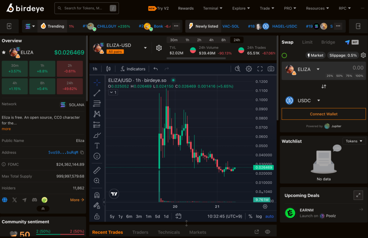Image resolution: width=368 pixels, height=238 pixels.
Task: Open the emoji icons tool
Action: coord(97,156)
